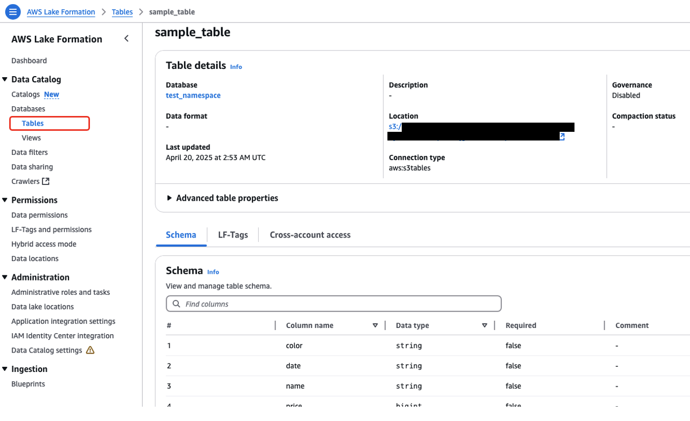
Task: Open Hybrid access mode
Action: (x=44, y=244)
